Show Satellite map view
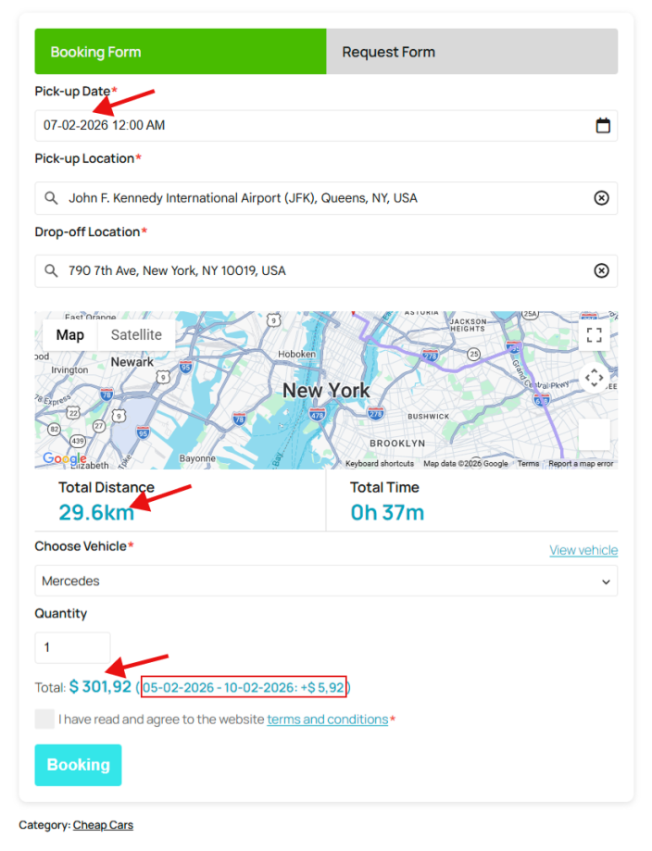 click(136, 335)
